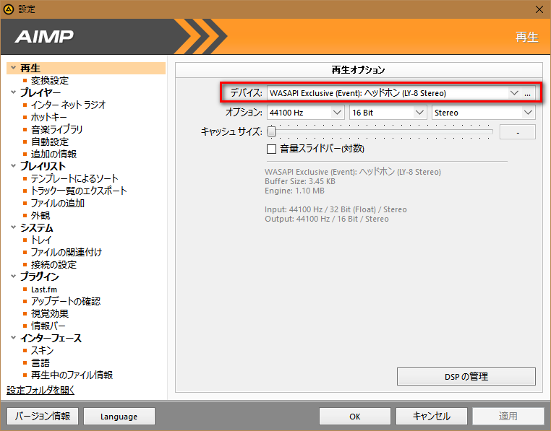Click the DSP の管理 button
The width and height of the screenshot is (551, 431).
[466, 376]
